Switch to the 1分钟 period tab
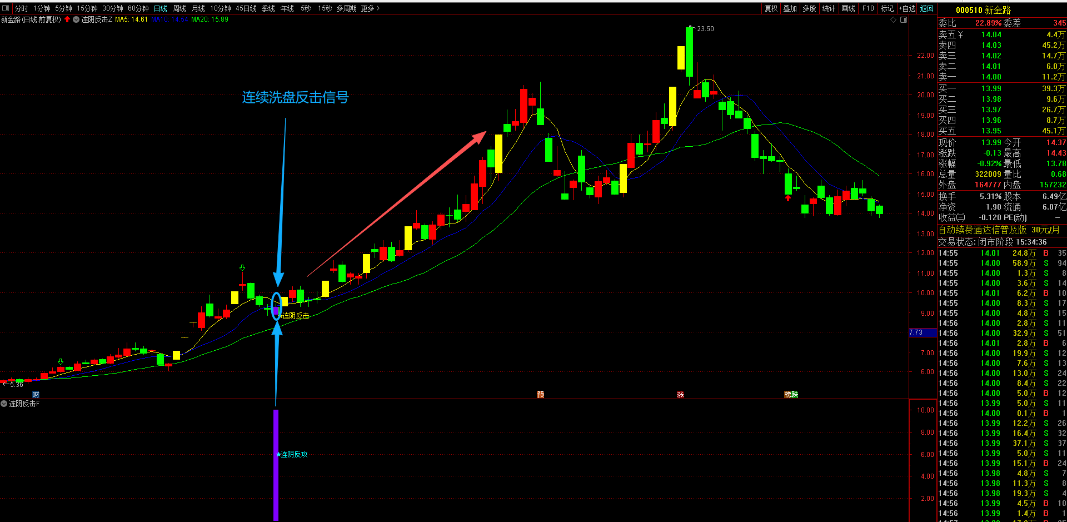Viewport: 1067px width, 522px height. click(42, 8)
